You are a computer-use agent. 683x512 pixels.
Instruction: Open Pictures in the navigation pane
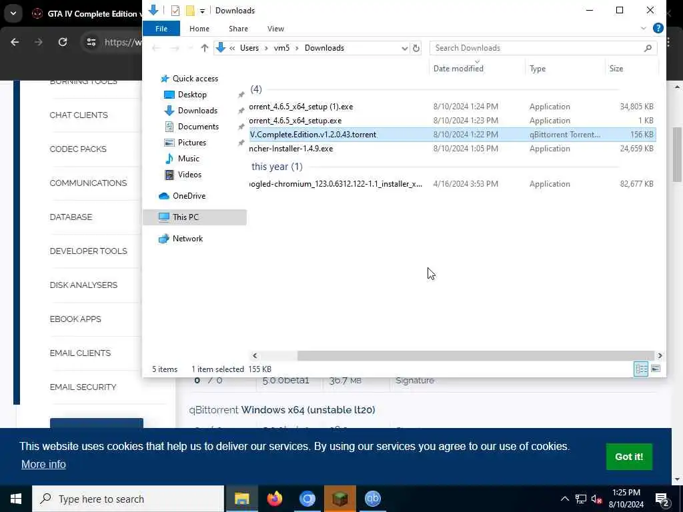click(x=191, y=143)
